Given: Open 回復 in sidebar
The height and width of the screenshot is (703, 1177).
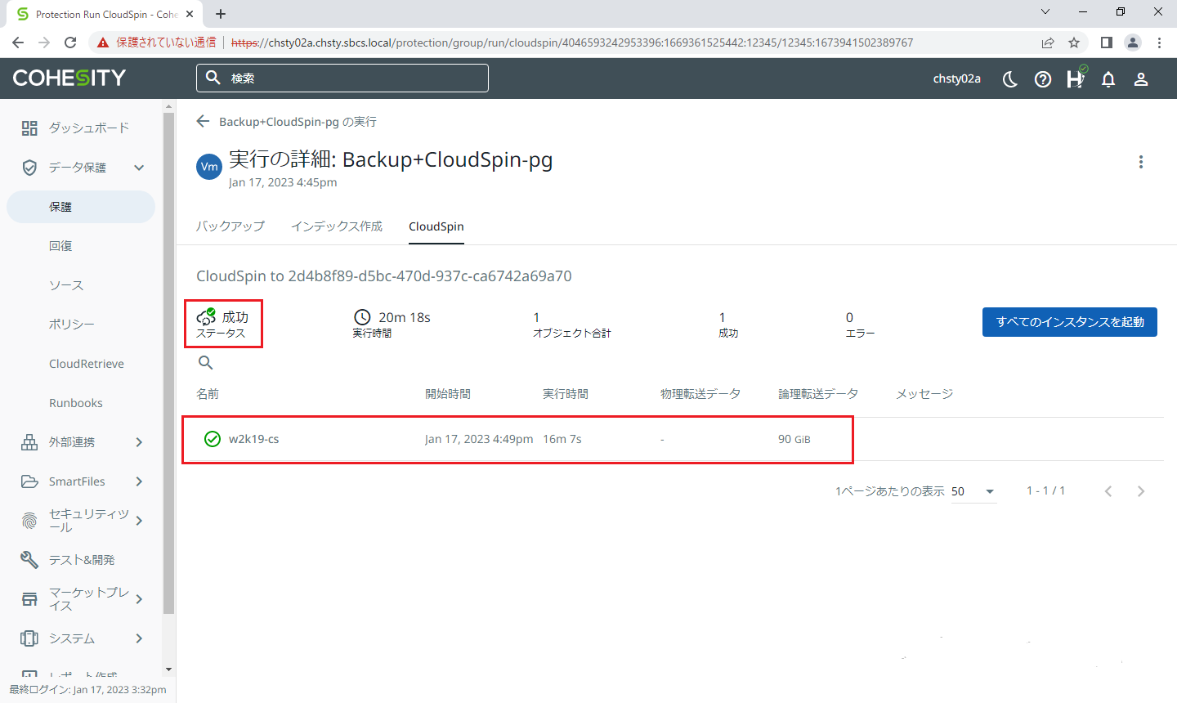Looking at the screenshot, I should tap(60, 246).
